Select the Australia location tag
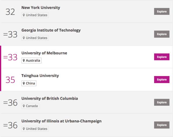 click(31, 60)
